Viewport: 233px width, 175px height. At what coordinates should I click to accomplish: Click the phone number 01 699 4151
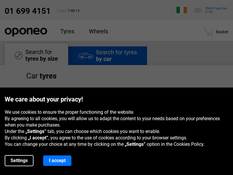(x=27, y=11)
